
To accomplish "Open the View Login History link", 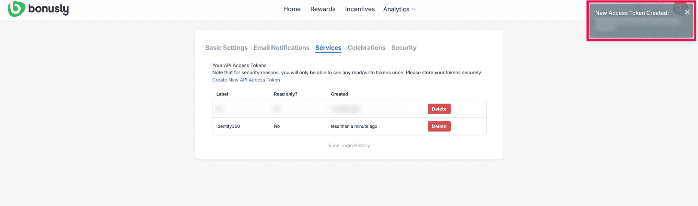I will 349,145.
